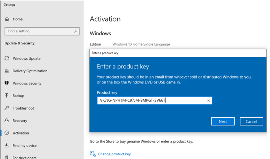Open Home in Settings sidebar
Image resolution: width=270 pixels, height=159 pixels.
pyautogui.click(x=18, y=19)
